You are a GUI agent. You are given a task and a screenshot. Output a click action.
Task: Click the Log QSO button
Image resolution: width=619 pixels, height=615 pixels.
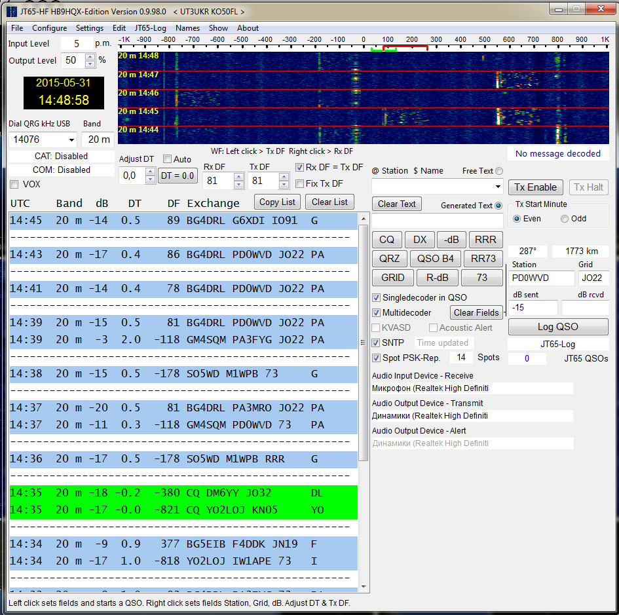pos(558,327)
